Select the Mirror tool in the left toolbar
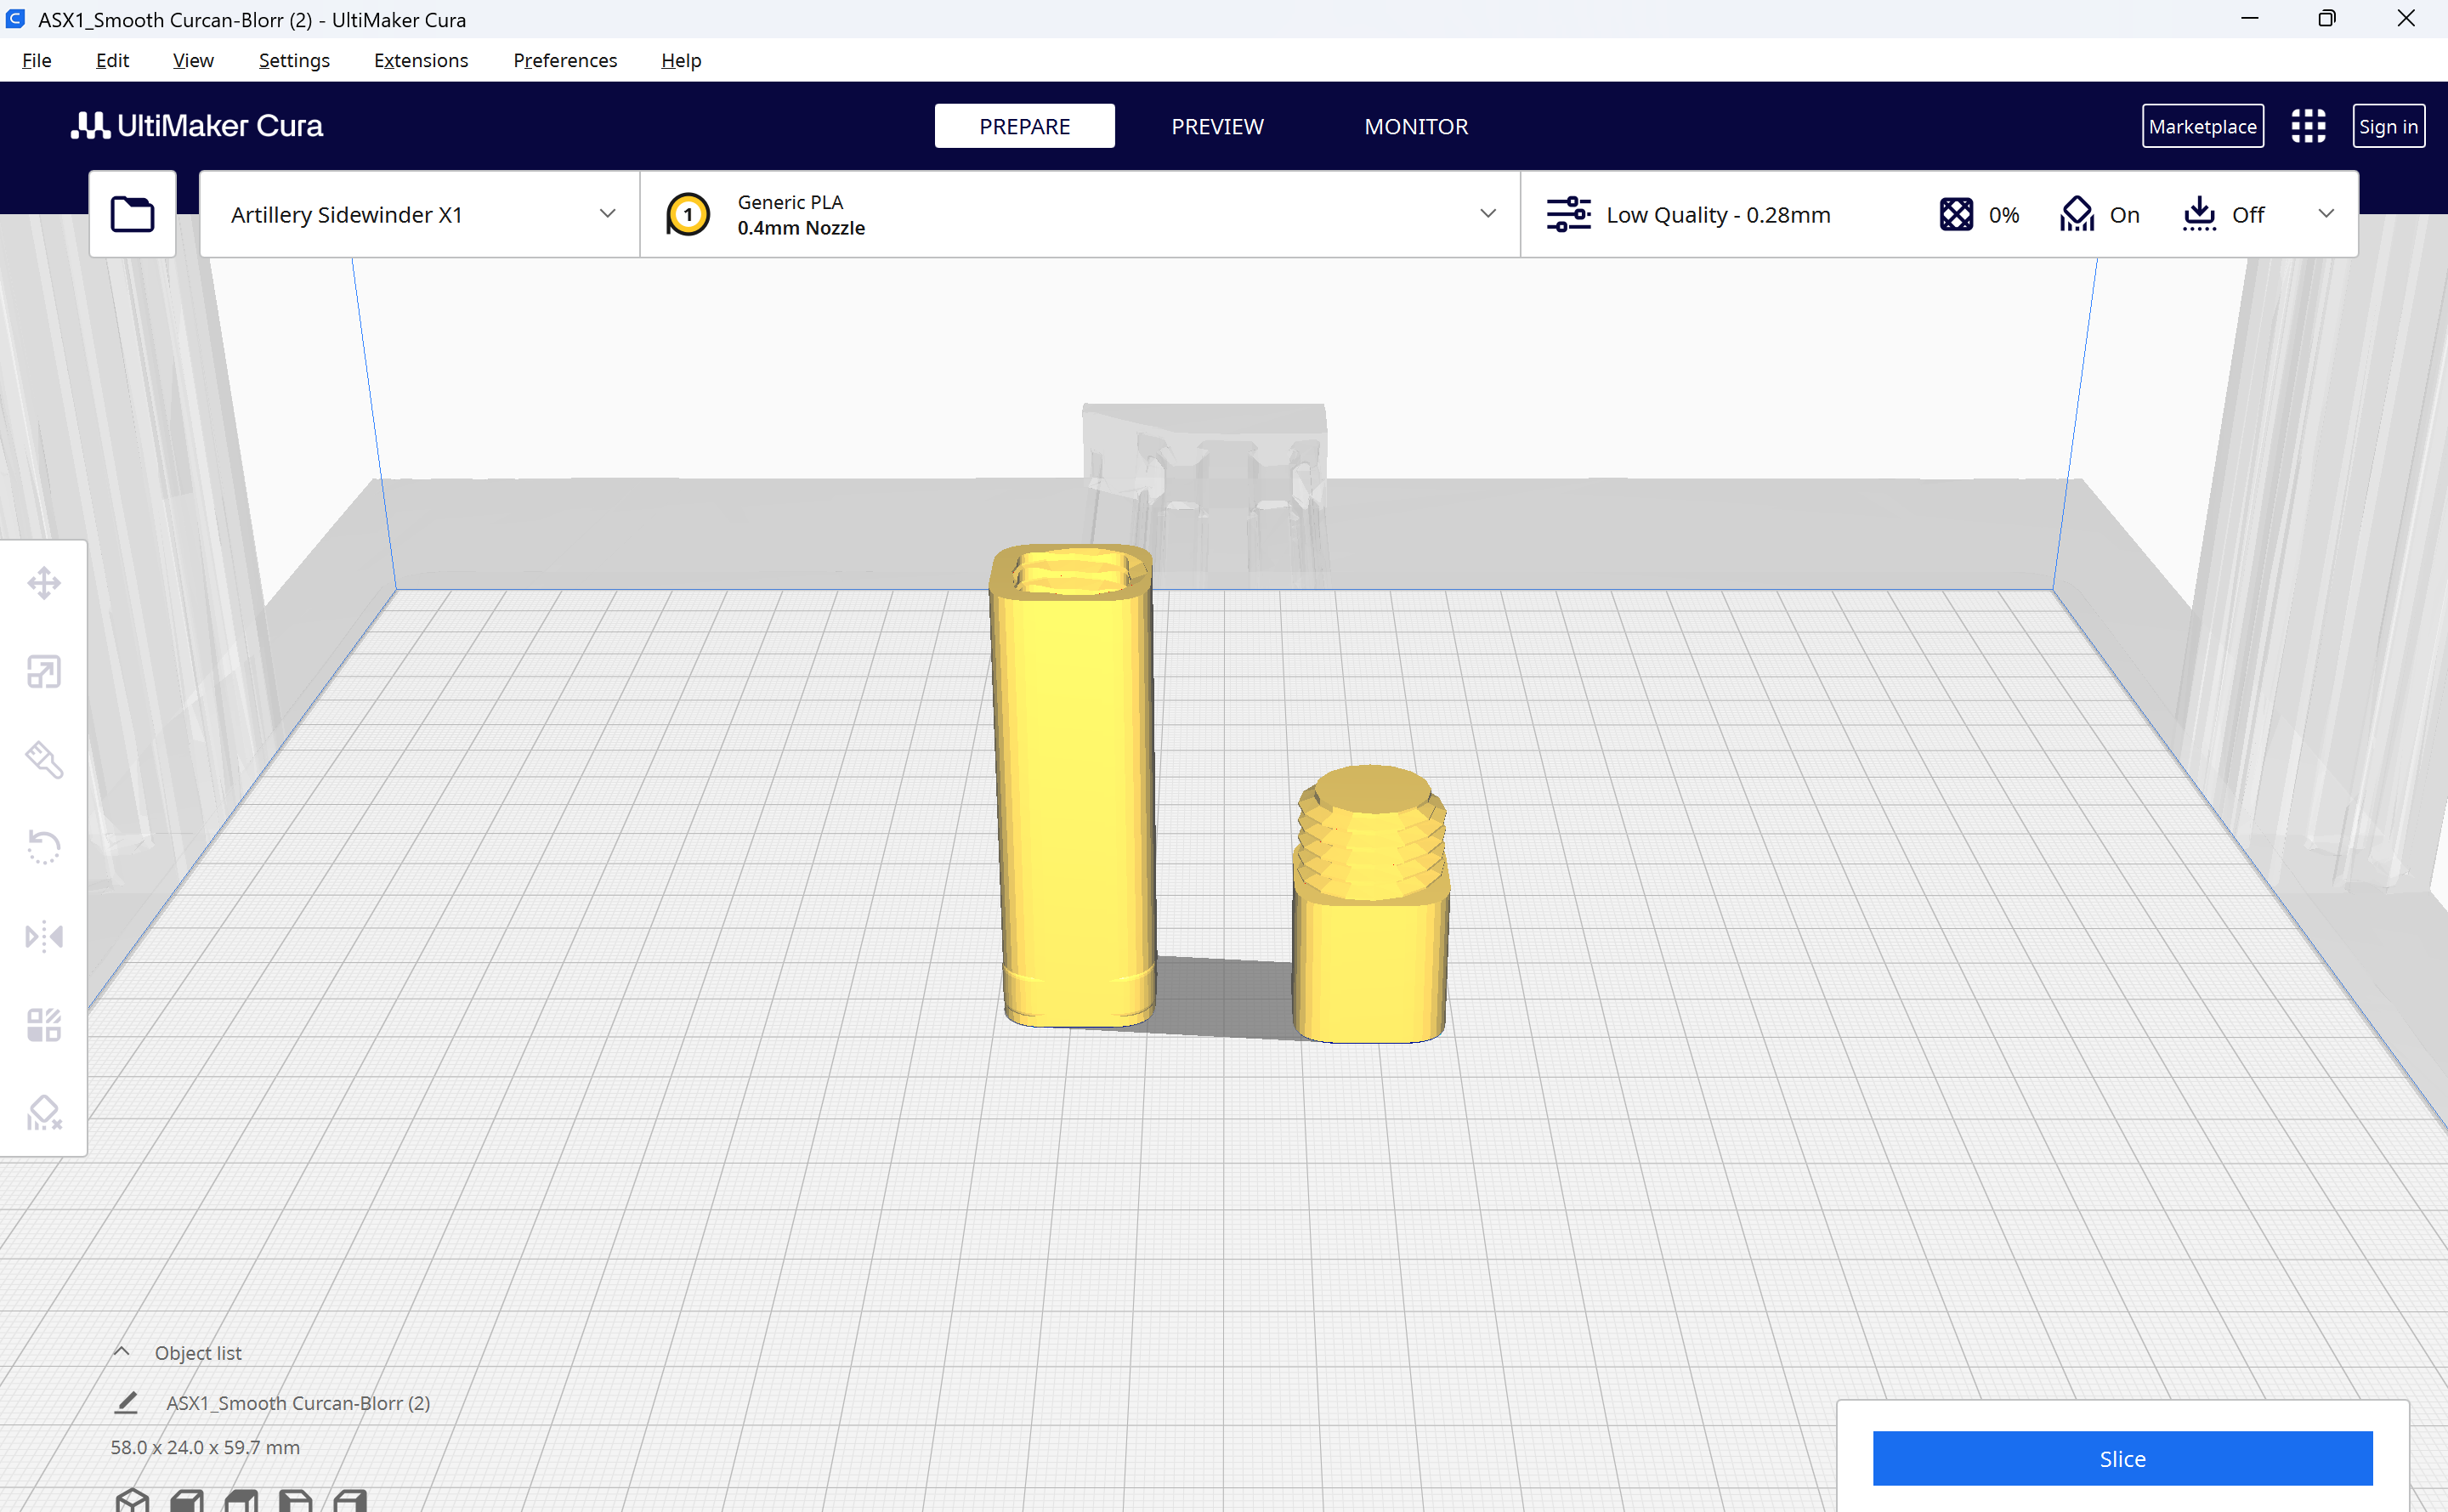The image size is (2448, 1512). (44, 937)
